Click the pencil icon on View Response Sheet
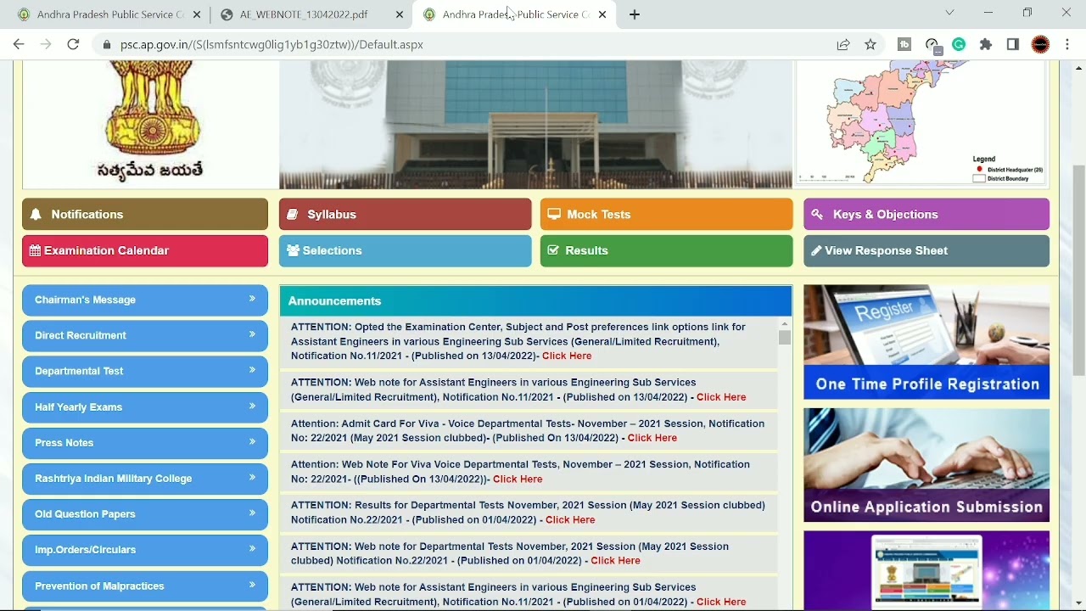This screenshot has height=611, width=1086. tap(816, 250)
